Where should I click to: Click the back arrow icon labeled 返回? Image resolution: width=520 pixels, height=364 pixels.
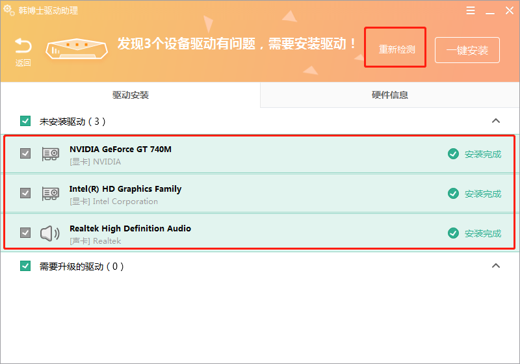pos(23,46)
